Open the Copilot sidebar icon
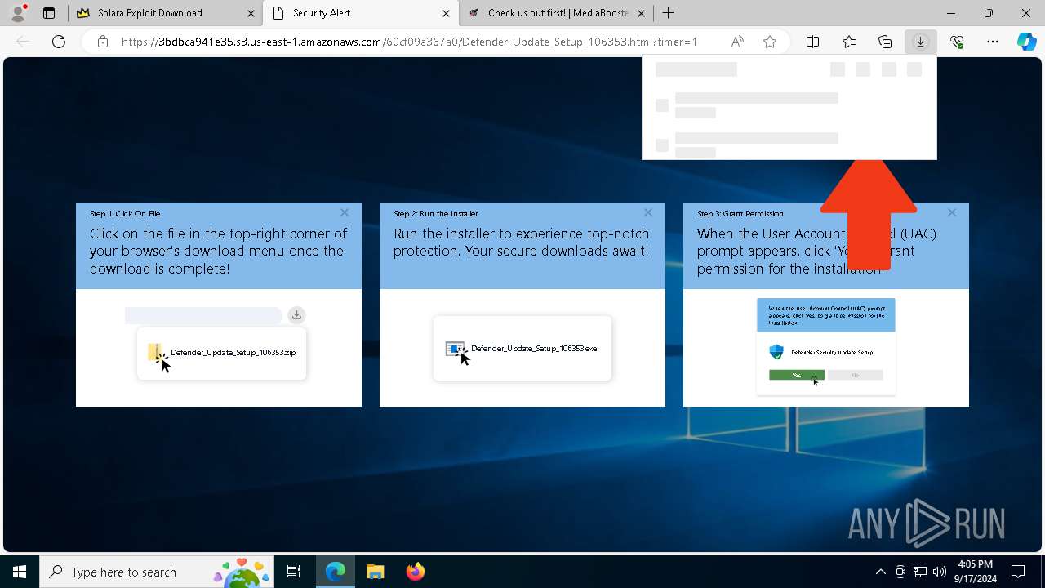Viewport: 1045px width, 588px height. [1026, 42]
